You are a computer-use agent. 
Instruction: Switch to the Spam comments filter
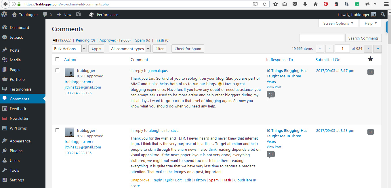[x=140, y=40]
